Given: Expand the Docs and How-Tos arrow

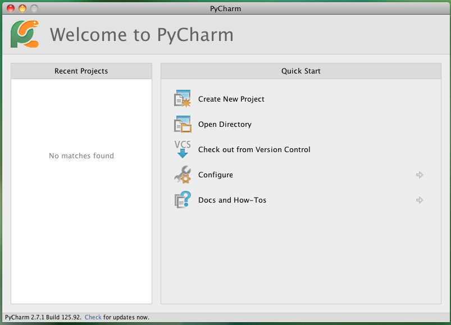Looking at the screenshot, I should point(420,200).
